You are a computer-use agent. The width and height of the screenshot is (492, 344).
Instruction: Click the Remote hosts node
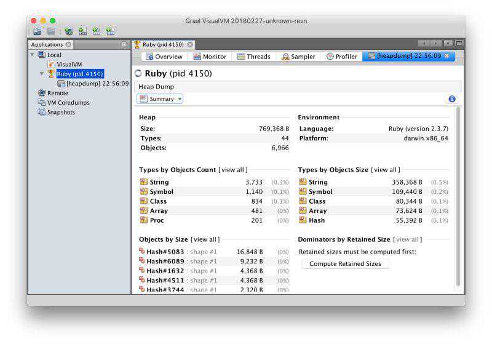click(57, 93)
